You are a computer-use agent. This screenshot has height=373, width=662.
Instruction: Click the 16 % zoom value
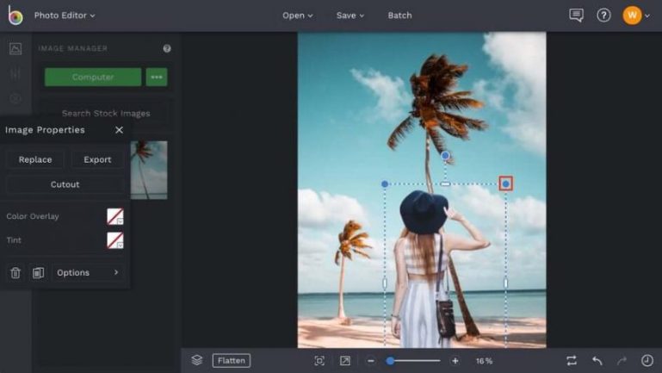coord(484,361)
